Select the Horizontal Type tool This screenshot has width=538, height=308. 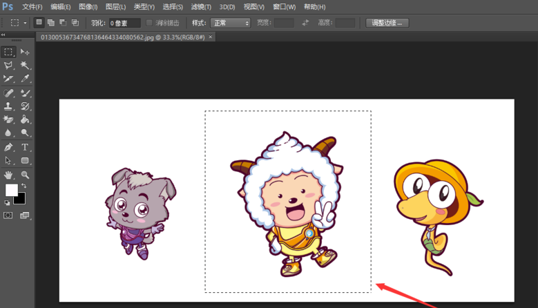25,147
